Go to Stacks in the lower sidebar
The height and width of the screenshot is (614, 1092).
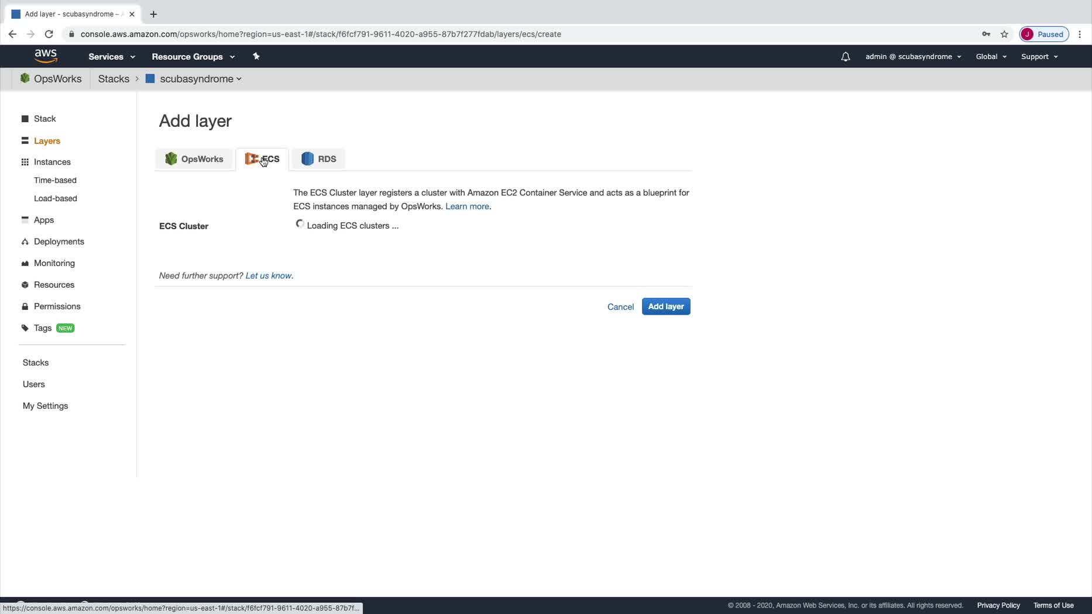36,363
